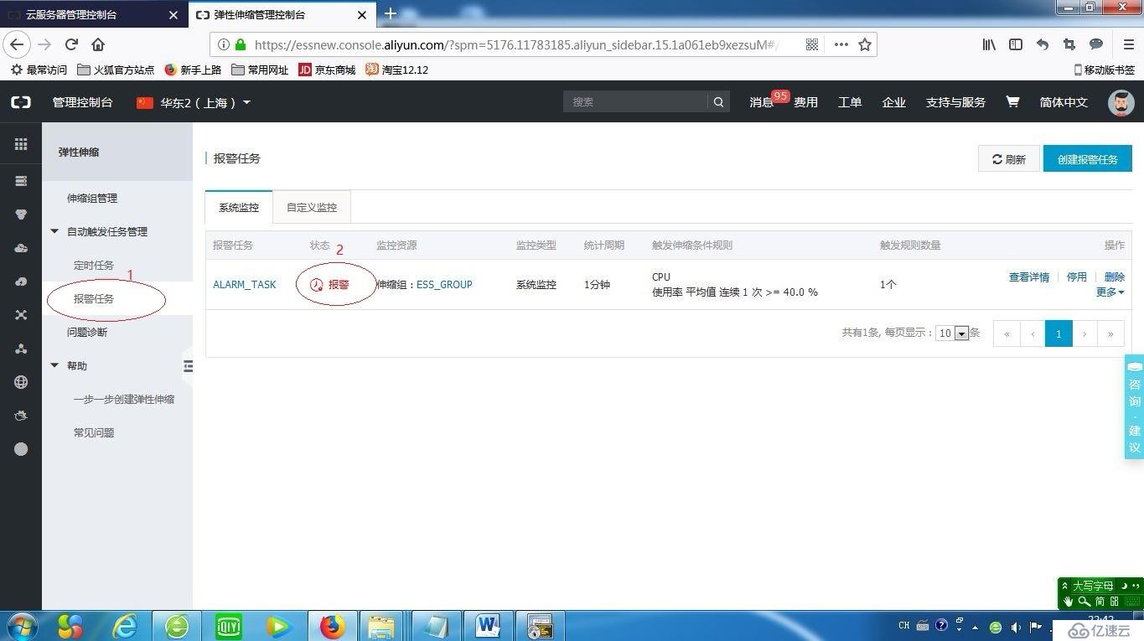Open page actions three-dot menu
The width and height of the screenshot is (1144, 641).
[x=841, y=44]
